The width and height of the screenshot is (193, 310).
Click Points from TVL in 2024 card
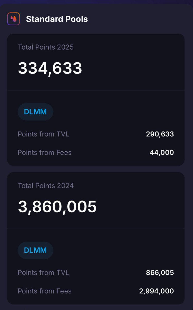(43, 273)
